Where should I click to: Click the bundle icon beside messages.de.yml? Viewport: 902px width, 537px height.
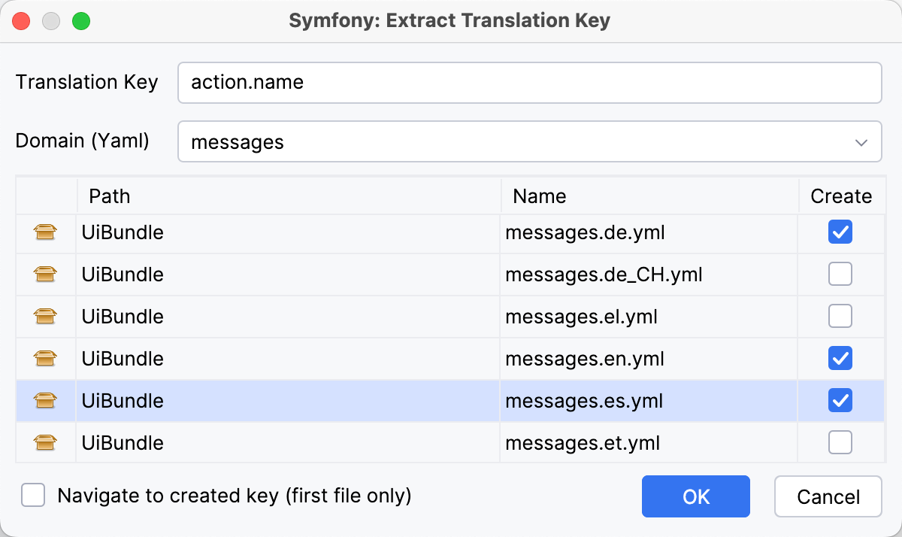pos(45,232)
